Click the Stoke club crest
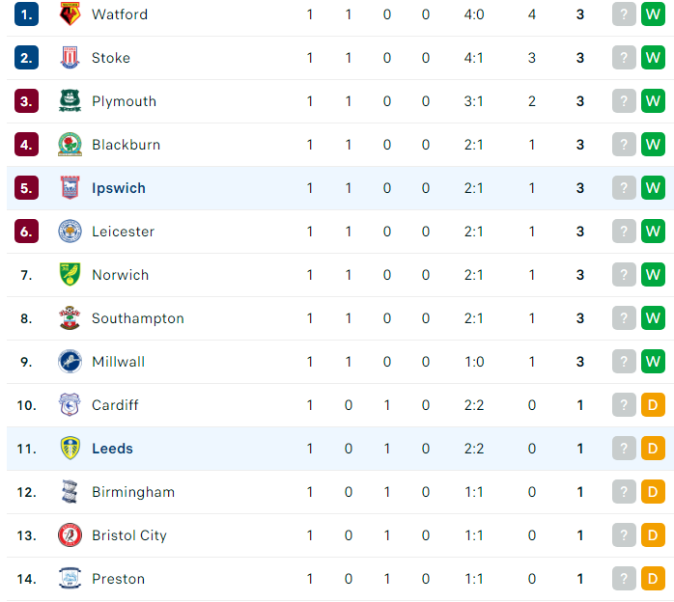The image size is (674, 602). 70,58
